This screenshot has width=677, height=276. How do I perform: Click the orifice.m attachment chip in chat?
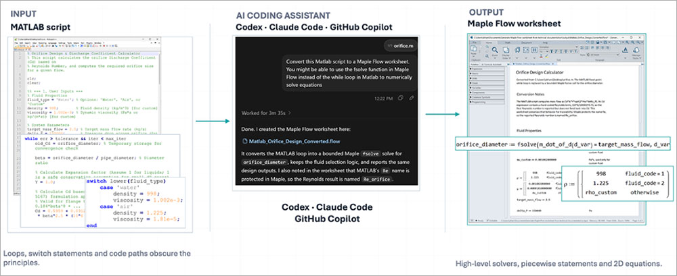pos(400,45)
